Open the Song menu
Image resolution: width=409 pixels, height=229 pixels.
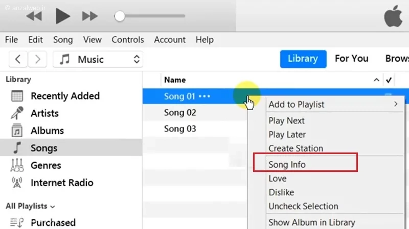point(63,40)
